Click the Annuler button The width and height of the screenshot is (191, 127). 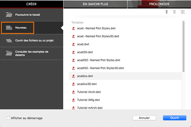(144, 118)
